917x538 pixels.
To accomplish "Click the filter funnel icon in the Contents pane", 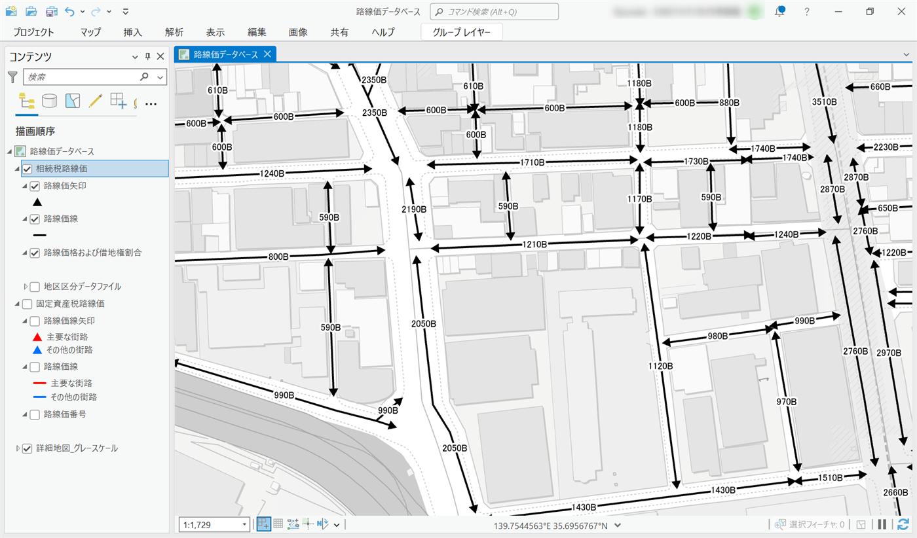I will click(12, 77).
